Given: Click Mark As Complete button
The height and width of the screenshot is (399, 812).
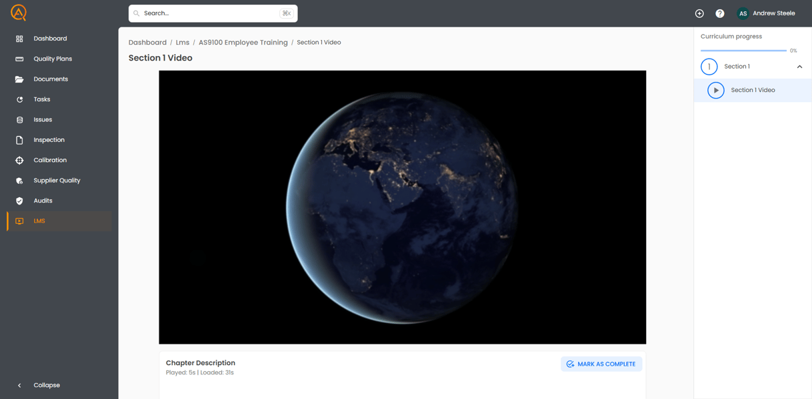Looking at the screenshot, I should pos(601,364).
